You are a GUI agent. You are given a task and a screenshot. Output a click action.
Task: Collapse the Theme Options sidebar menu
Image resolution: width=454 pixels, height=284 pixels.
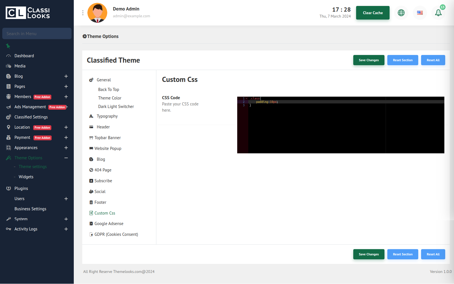click(66, 158)
